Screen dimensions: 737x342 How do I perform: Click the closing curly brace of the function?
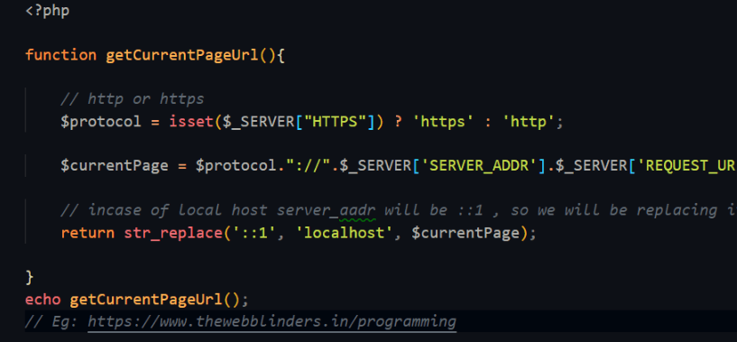[30, 278]
